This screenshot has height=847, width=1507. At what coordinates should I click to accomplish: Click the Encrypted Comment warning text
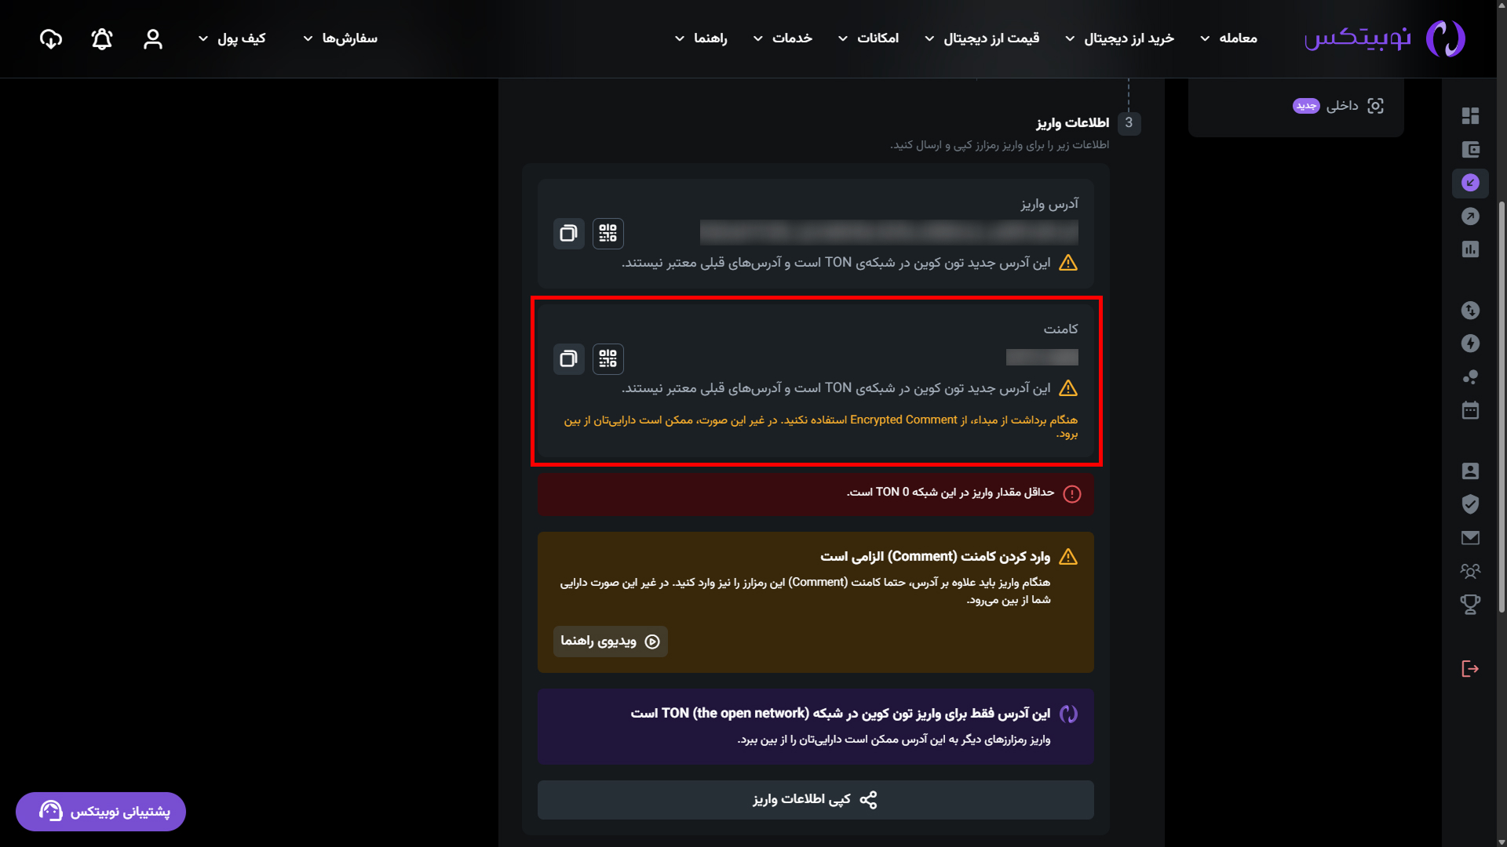point(820,427)
